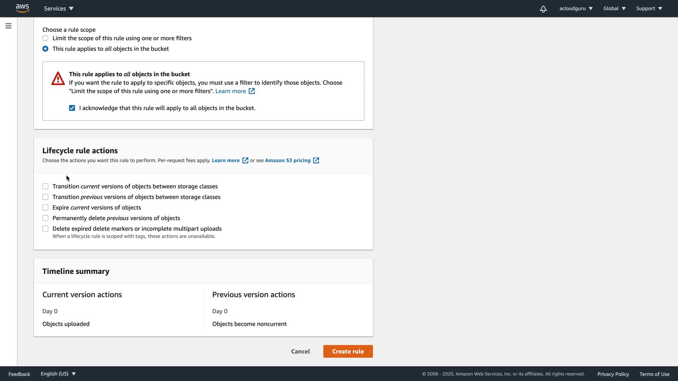
Task: Click the red warning triangle icon
Action: point(58,79)
